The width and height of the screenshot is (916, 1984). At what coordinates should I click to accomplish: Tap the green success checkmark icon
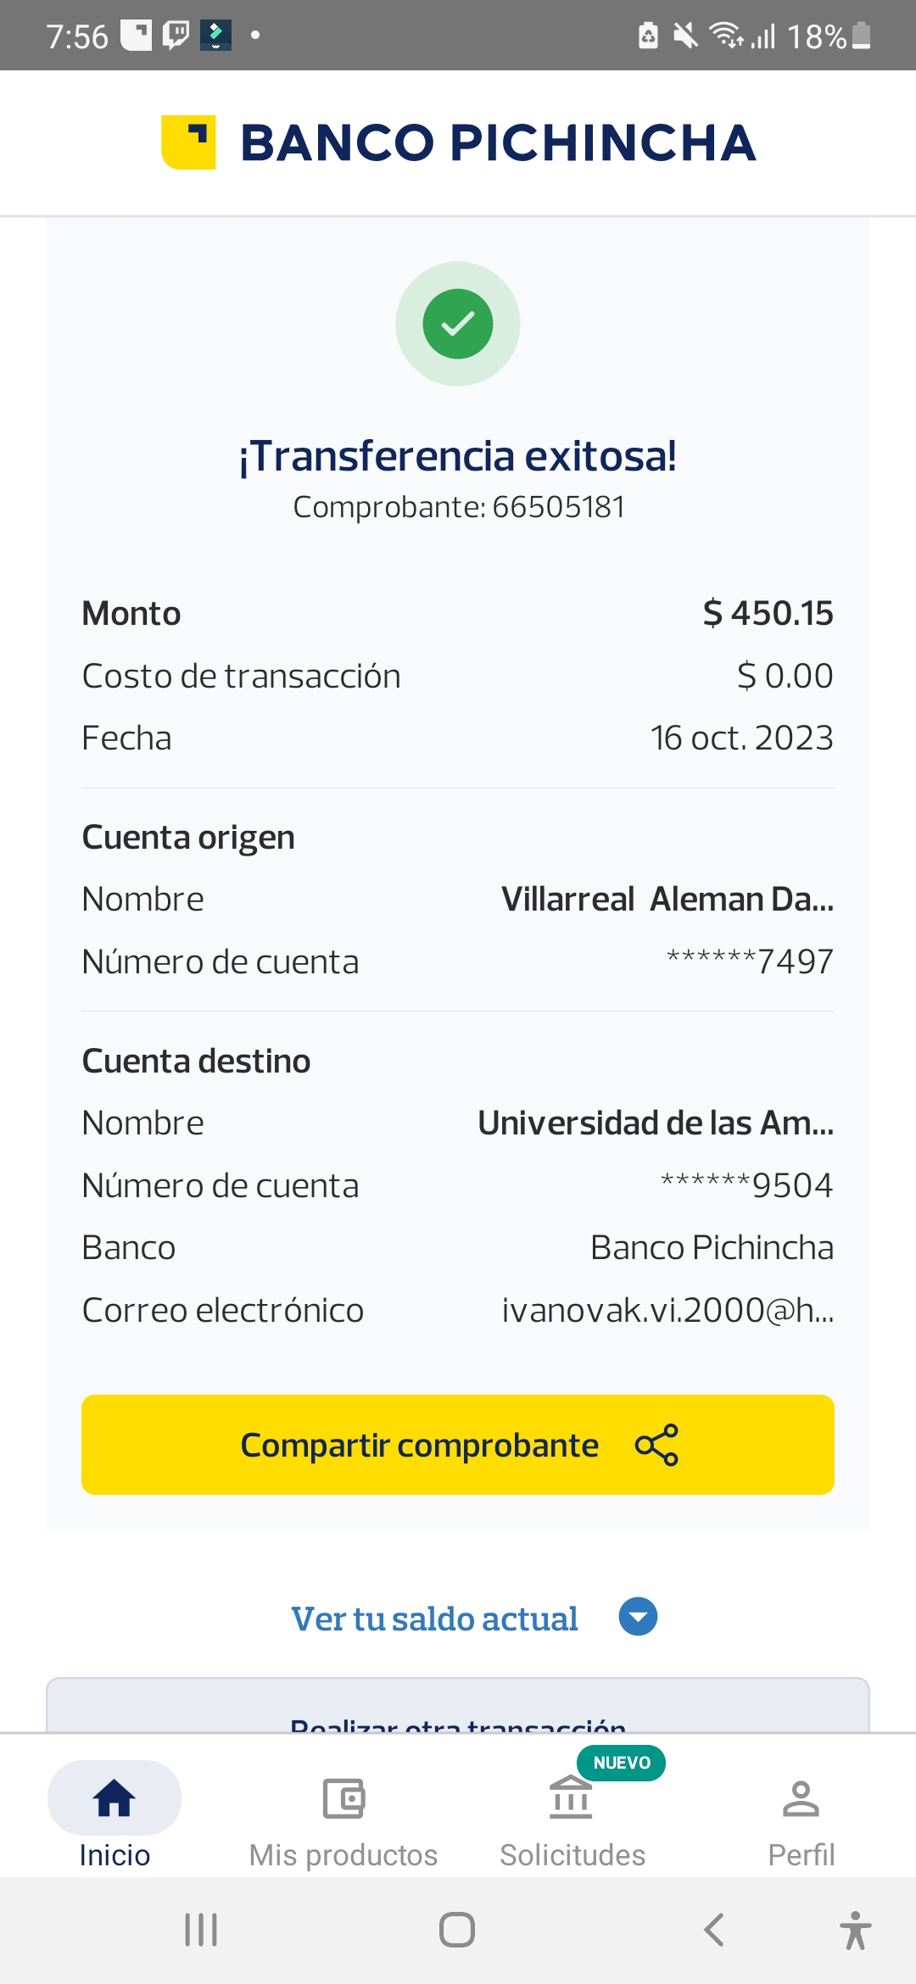click(x=458, y=324)
